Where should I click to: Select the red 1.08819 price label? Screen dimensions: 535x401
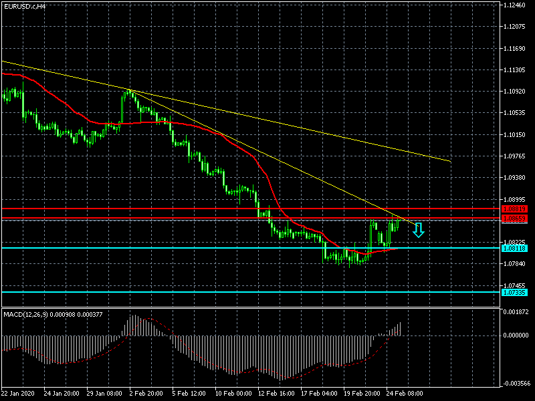514,209
